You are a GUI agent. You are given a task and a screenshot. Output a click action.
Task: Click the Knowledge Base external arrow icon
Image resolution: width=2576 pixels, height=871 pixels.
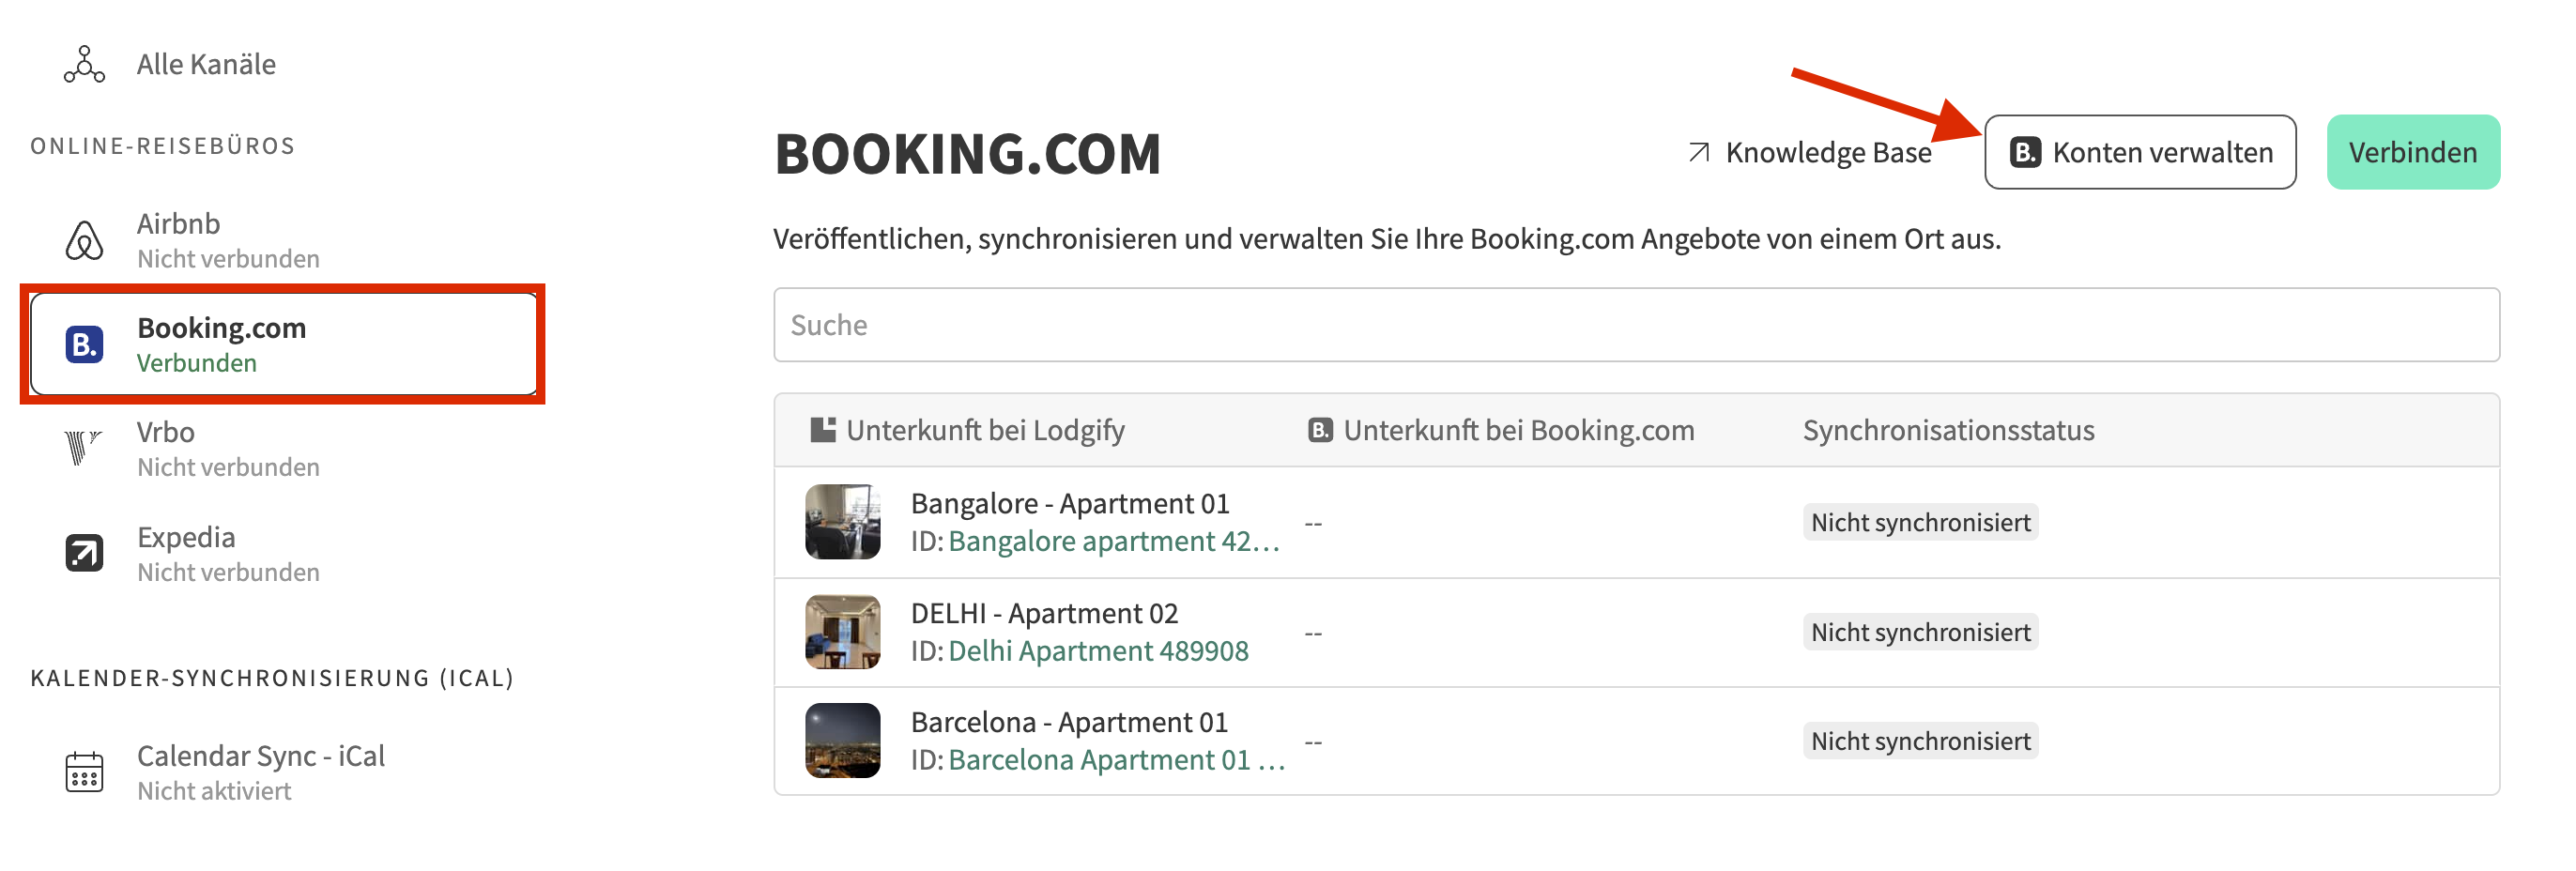1698,153
